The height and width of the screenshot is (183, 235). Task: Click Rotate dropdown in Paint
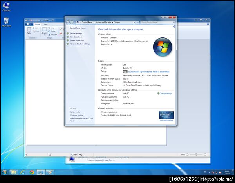tap(52, 34)
